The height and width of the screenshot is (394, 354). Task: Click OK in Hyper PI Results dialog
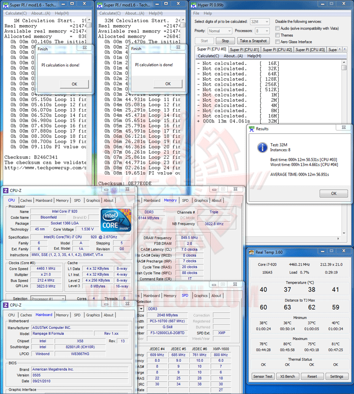click(x=334, y=193)
